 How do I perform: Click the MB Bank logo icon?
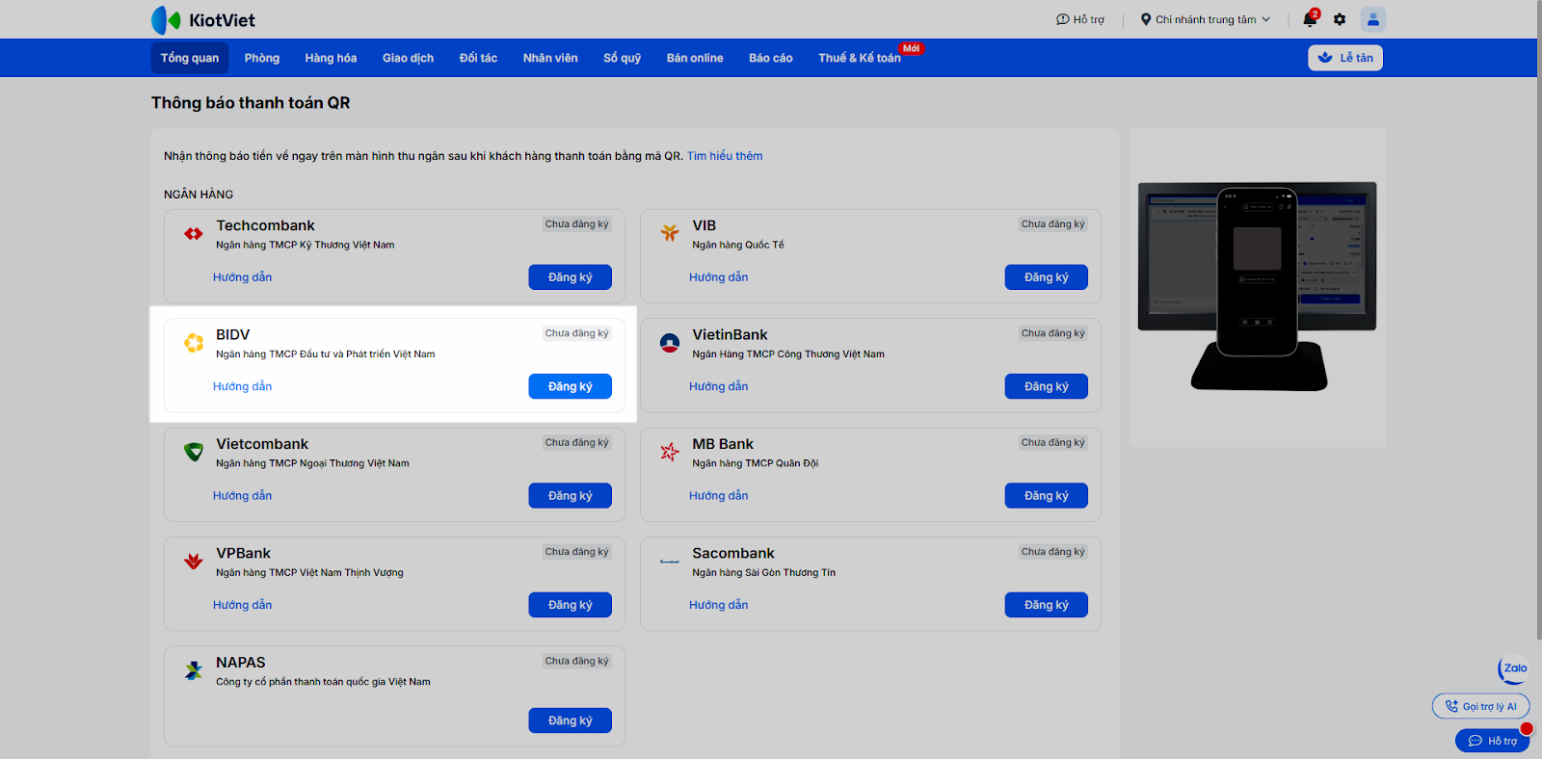(x=670, y=452)
